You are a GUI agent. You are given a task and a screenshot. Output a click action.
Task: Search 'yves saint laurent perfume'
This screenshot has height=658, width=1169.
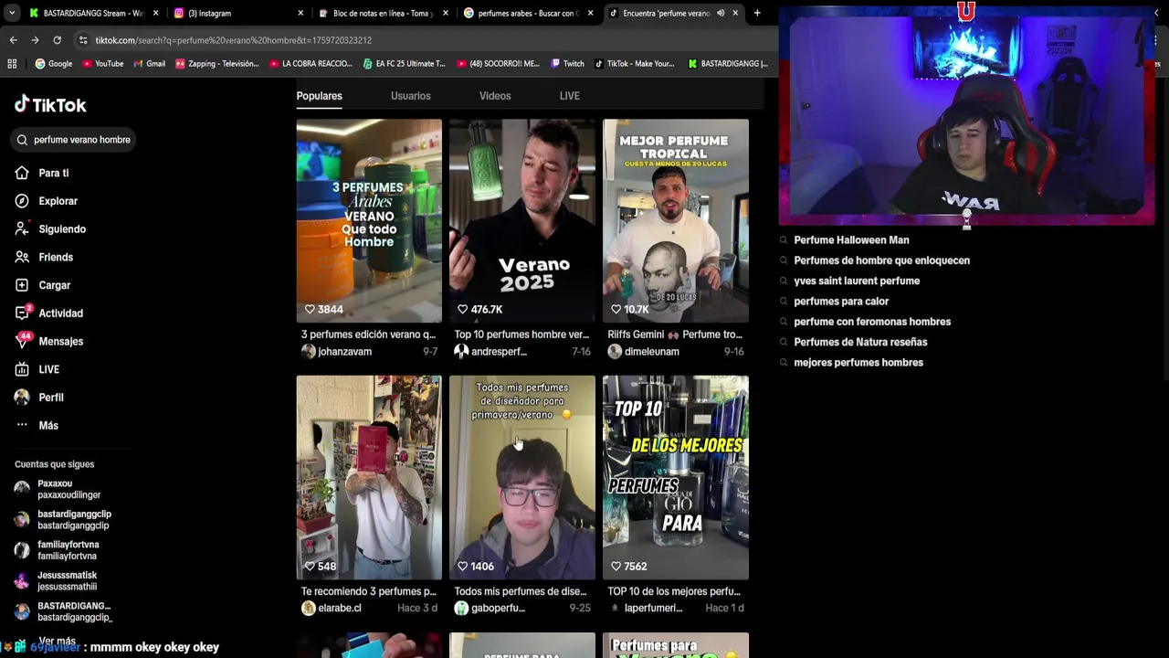[857, 281]
